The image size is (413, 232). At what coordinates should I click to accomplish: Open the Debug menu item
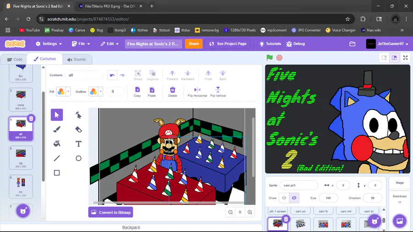point(296,44)
